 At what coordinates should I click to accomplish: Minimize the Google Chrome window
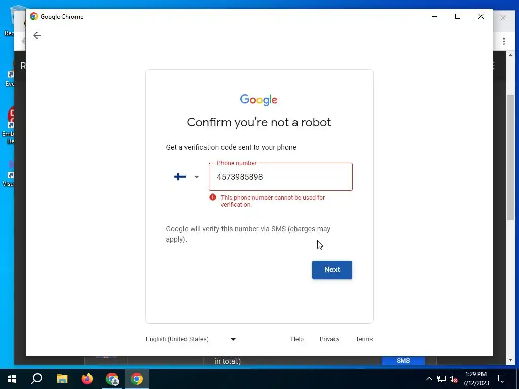[435, 16]
